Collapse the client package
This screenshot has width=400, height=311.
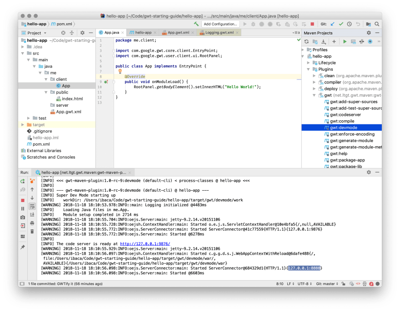46,79
